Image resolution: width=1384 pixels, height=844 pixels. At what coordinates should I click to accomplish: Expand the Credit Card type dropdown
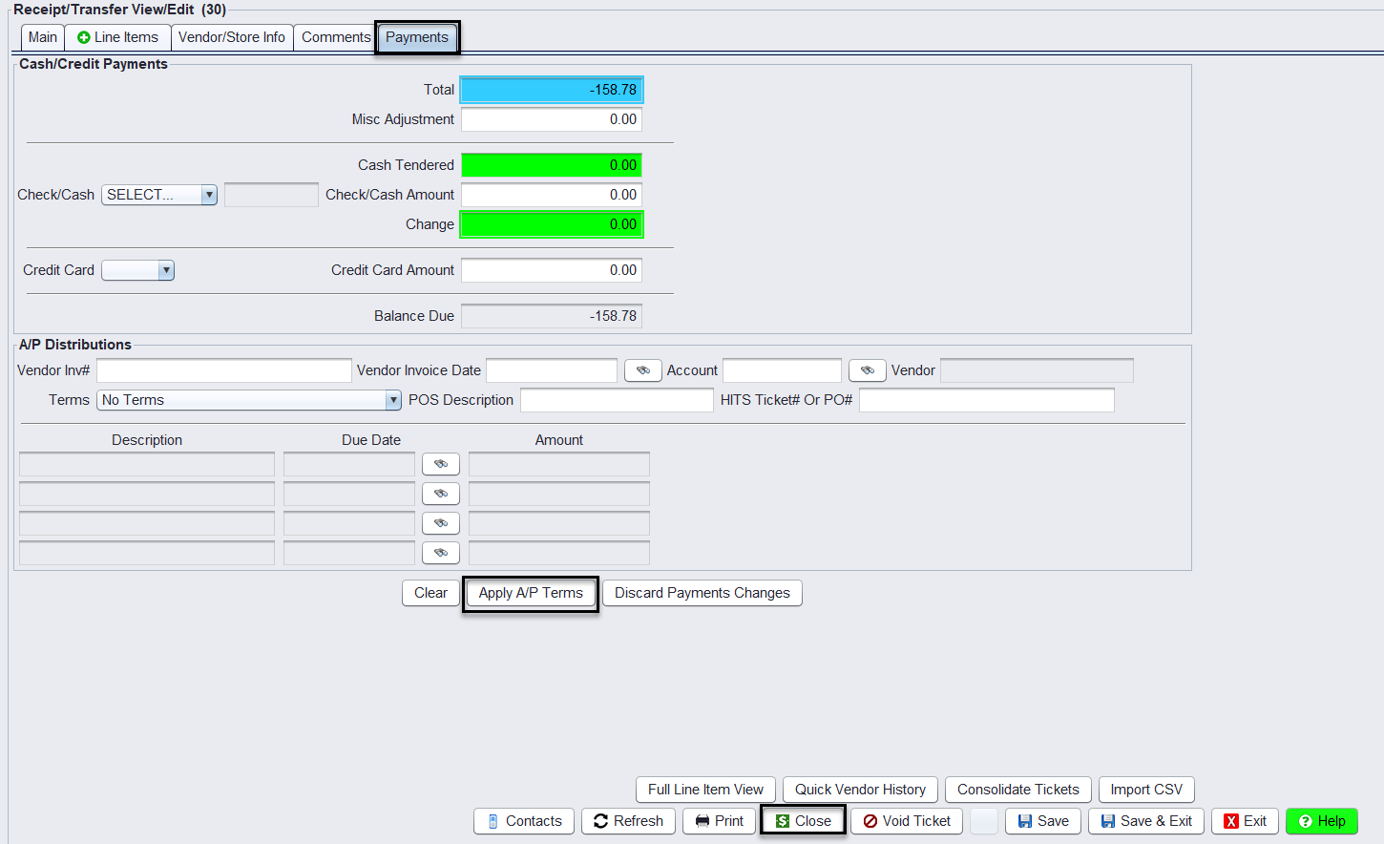coord(138,270)
